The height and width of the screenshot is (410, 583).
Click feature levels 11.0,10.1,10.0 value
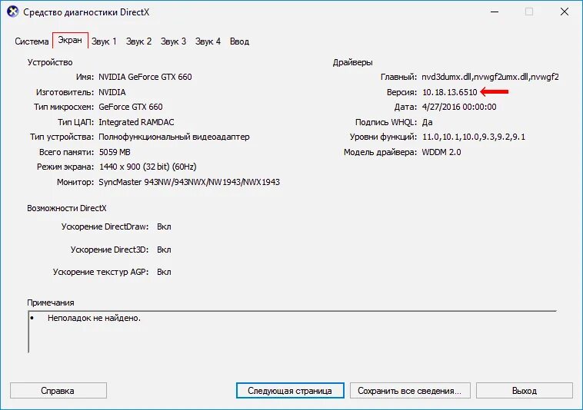click(474, 137)
